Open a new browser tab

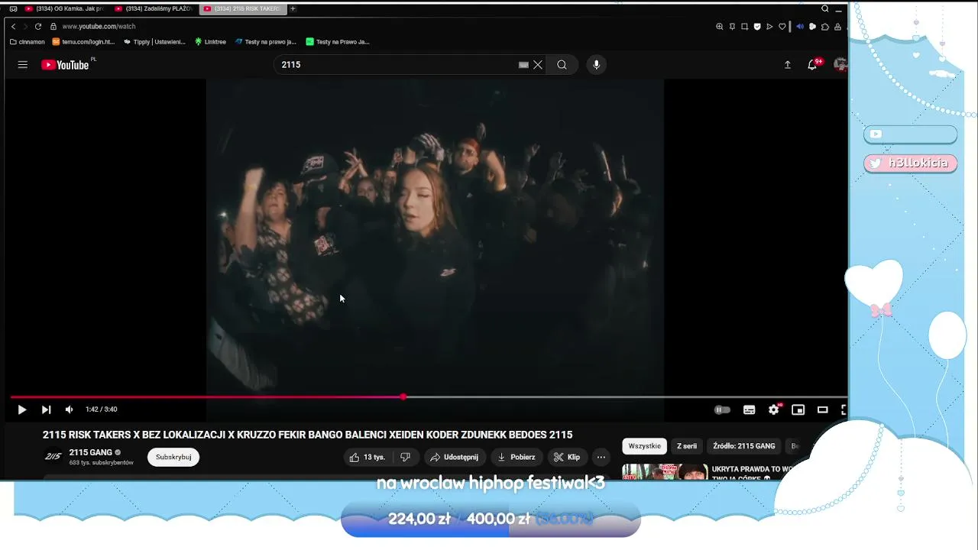(x=293, y=8)
